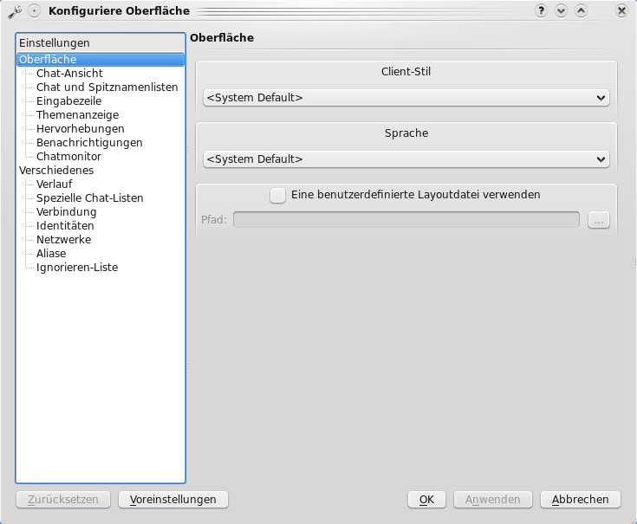The height and width of the screenshot is (524, 637).
Task: Open Chat und Spitznamenlisten settings
Action: coord(107,87)
